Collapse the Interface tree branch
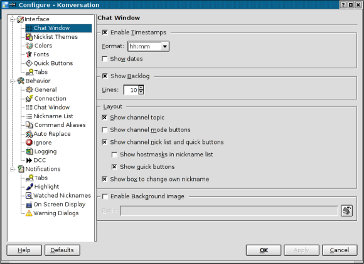 [12, 19]
